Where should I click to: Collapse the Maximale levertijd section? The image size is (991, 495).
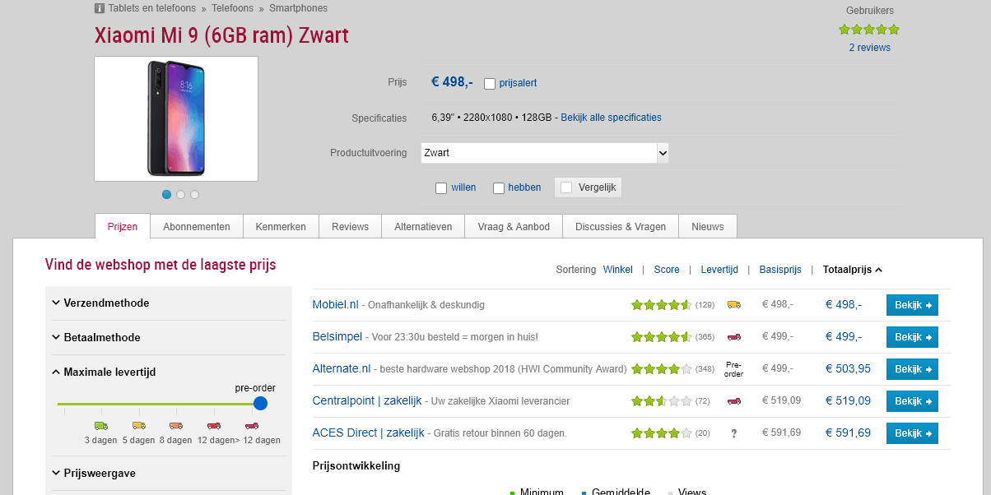[x=109, y=372]
